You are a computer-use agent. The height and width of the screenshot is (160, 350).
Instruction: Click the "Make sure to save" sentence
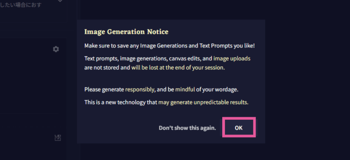point(169,46)
